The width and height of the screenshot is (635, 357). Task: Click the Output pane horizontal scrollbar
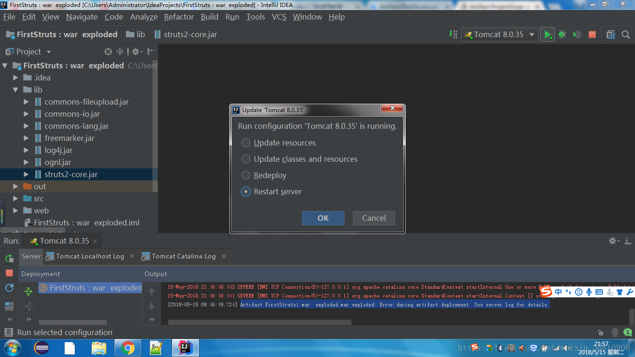[260, 322]
